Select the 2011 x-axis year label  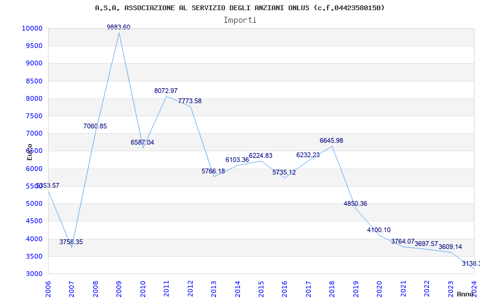[167, 289]
